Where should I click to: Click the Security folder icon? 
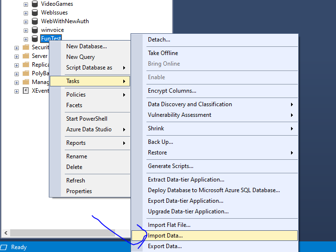(26, 47)
